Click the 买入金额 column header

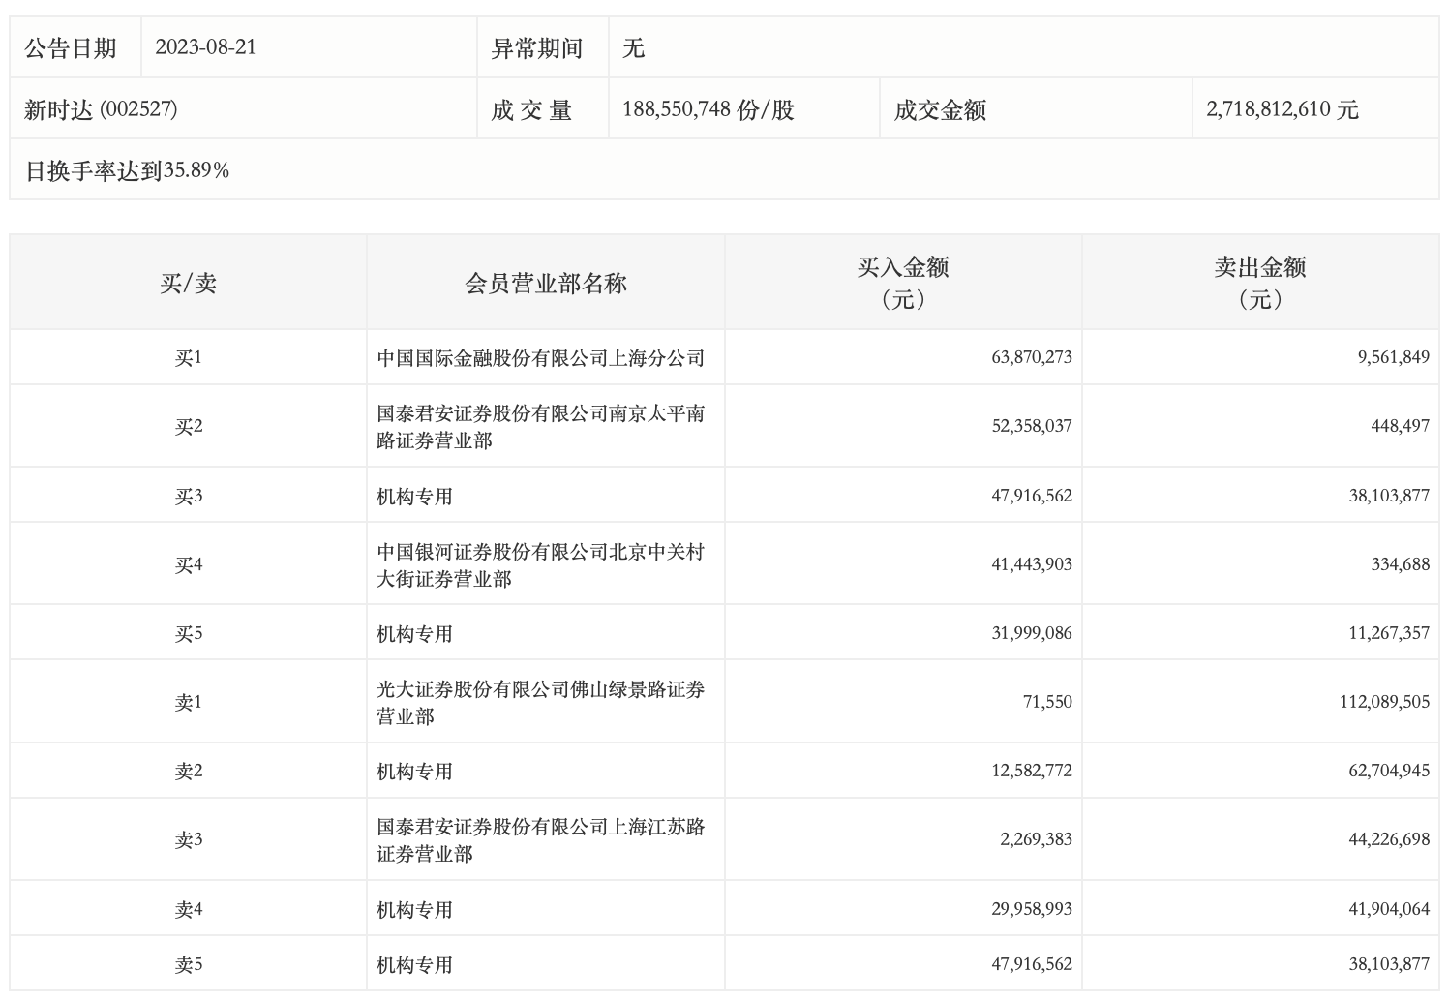click(902, 282)
